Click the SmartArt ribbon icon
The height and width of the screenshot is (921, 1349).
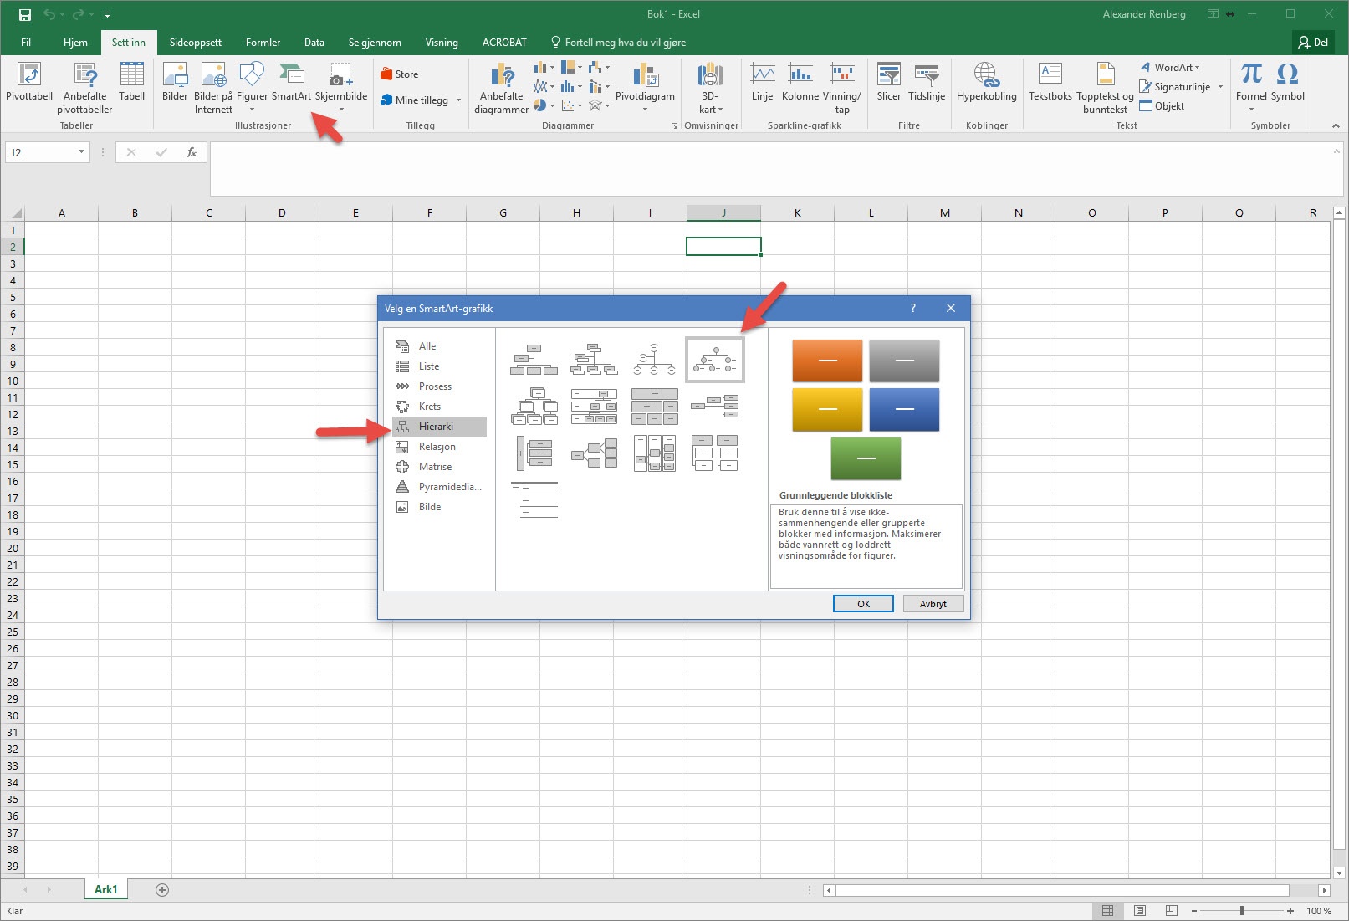point(291,82)
